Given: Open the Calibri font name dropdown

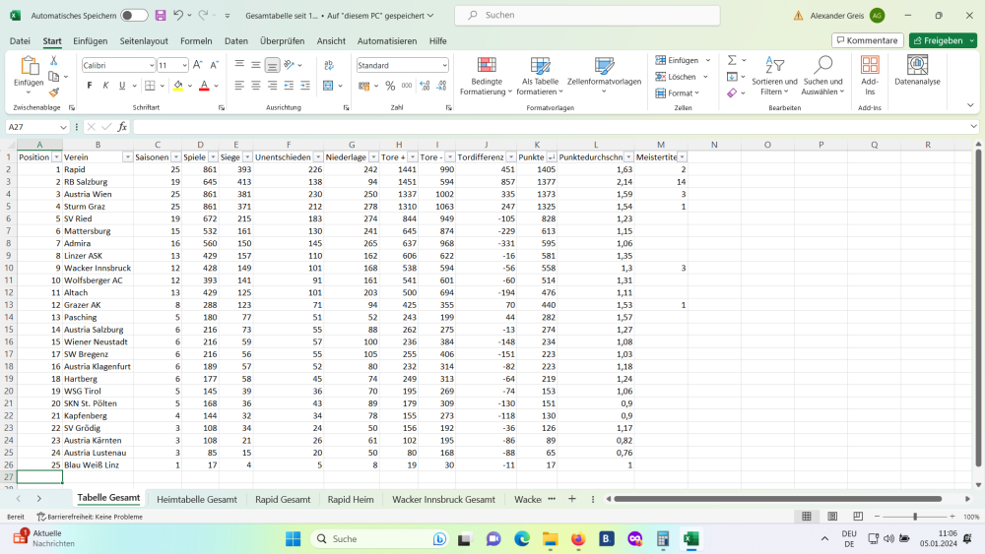Looking at the screenshot, I should 151,65.
